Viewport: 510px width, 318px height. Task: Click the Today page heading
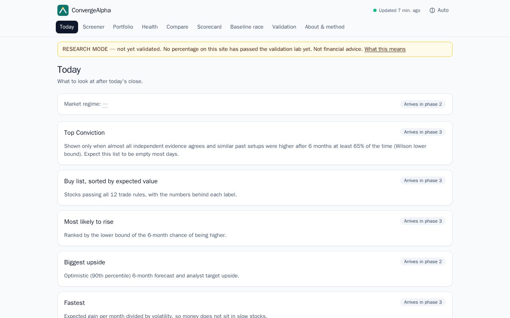pyautogui.click(x=69, y=70)
